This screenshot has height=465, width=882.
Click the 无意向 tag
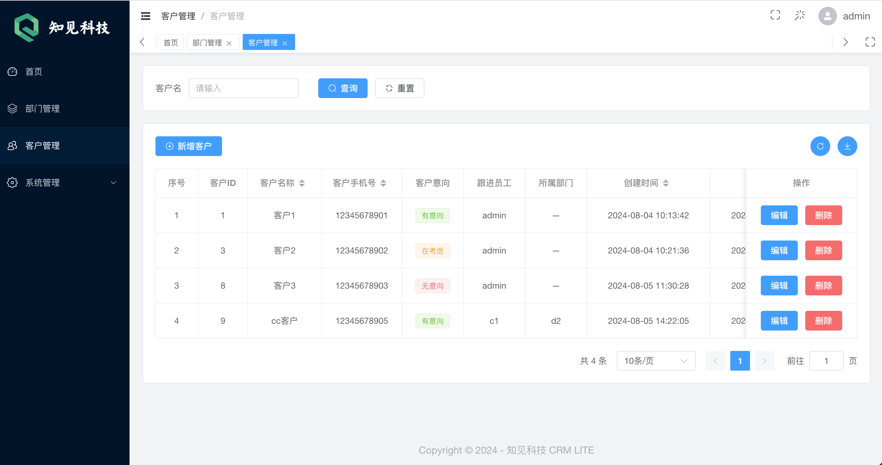[x=432, y=286]
